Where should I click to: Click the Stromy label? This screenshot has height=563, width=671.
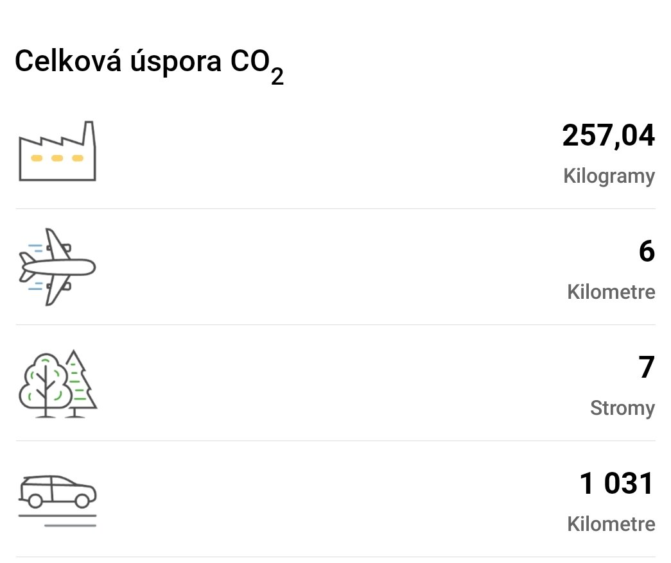(622, 408)
